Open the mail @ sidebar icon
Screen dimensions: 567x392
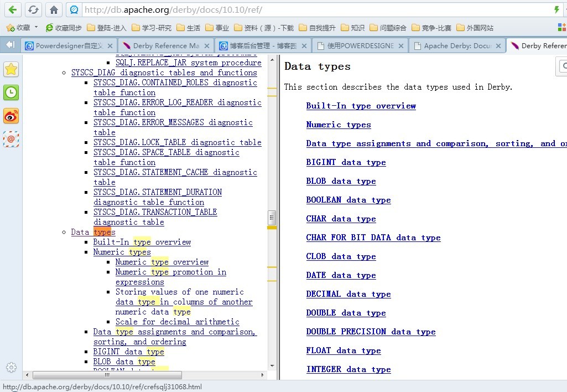point(11,139)
